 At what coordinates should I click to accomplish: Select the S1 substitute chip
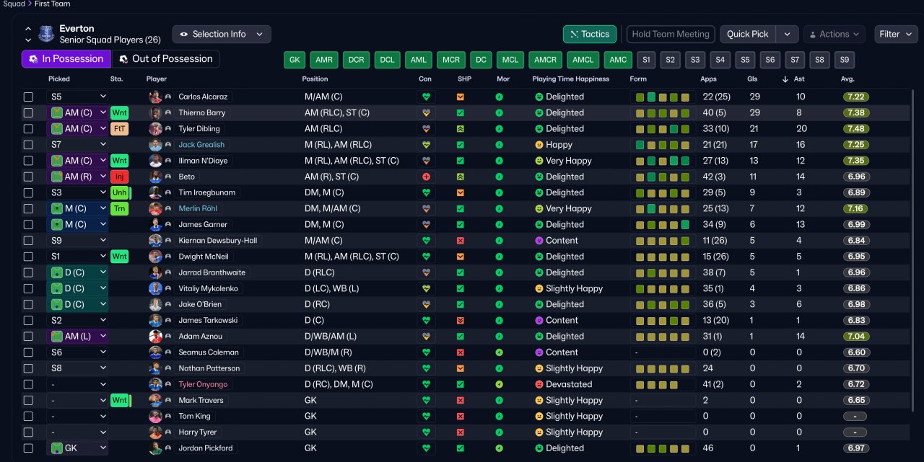[646, 60]
